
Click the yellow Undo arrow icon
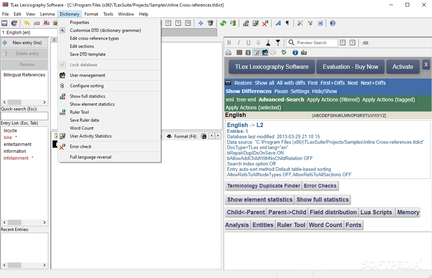coord(27,23)
